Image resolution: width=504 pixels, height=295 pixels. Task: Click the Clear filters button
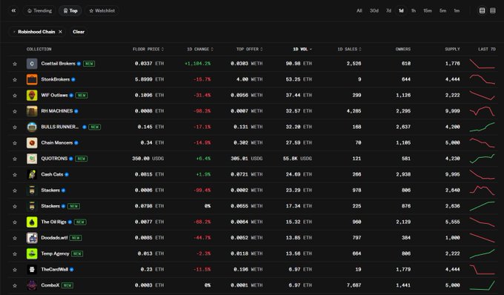click(79, 32)
